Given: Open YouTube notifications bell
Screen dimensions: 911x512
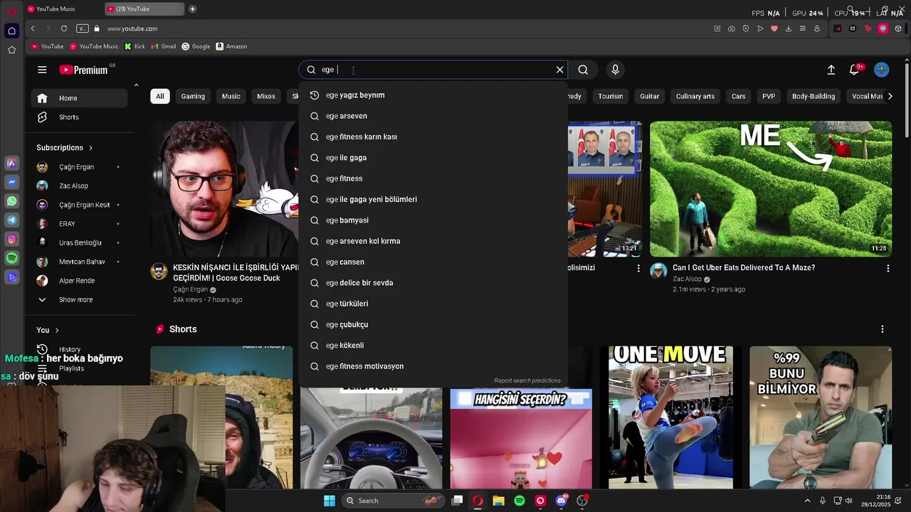Looking at the screenshot, I should (x=854, y=70).
